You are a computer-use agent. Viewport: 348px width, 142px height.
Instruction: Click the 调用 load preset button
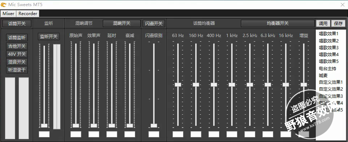(x=323, y=23)
